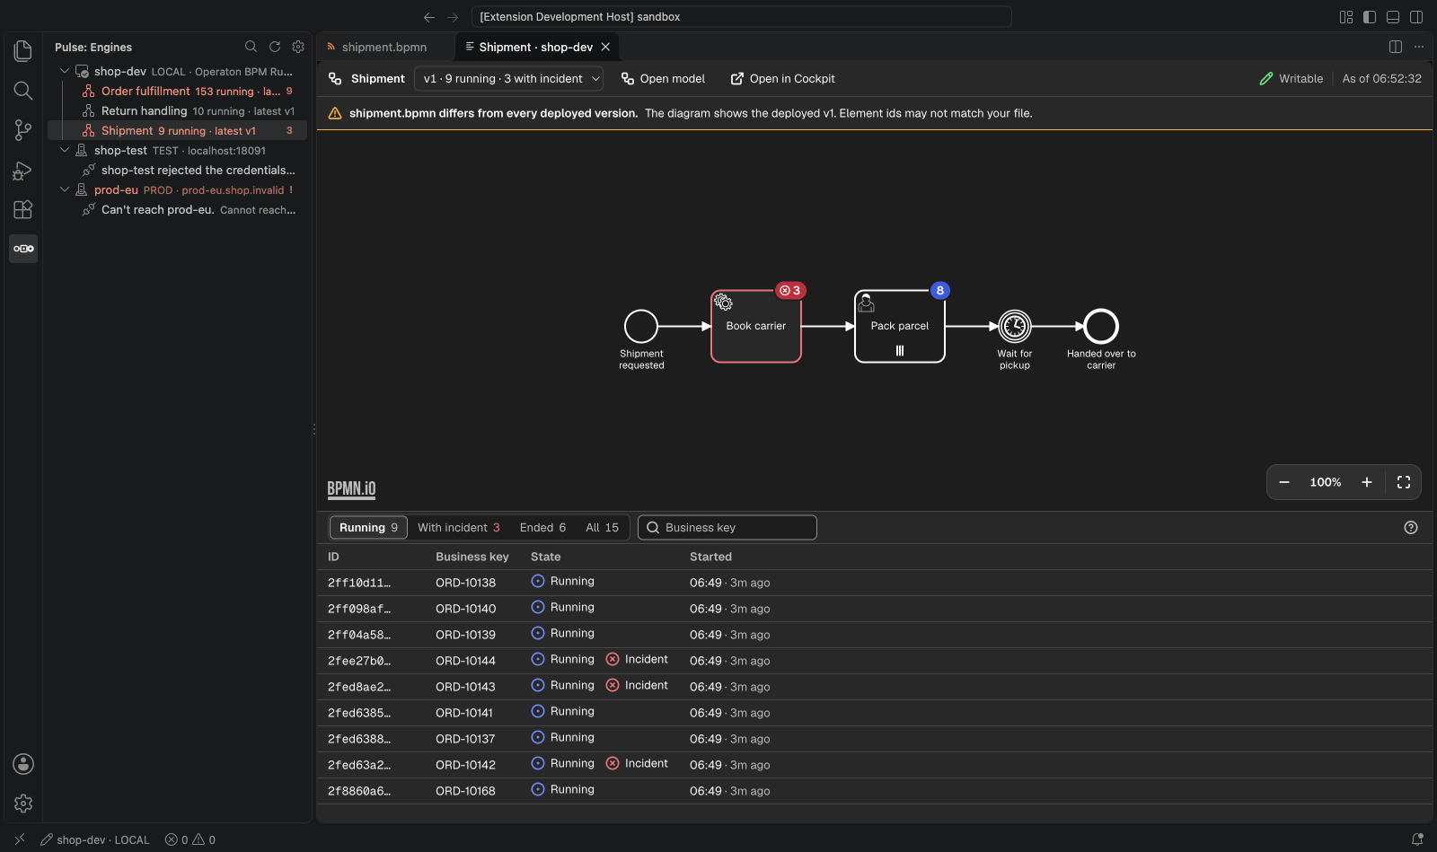Open the Run and Debug view
This screenshot has height=852, width=1437.
(23, 170)
